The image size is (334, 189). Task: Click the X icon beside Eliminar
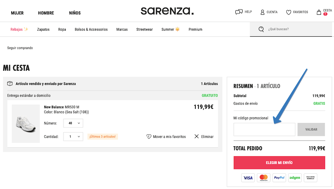tap(197, 136)
